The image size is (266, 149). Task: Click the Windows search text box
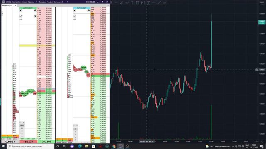coord(30,146)
